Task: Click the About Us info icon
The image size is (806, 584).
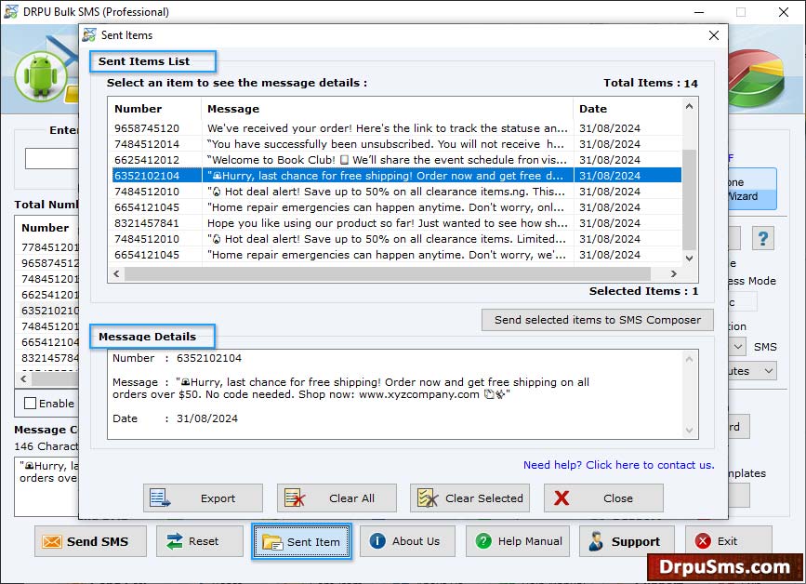Action: (377, 541)
